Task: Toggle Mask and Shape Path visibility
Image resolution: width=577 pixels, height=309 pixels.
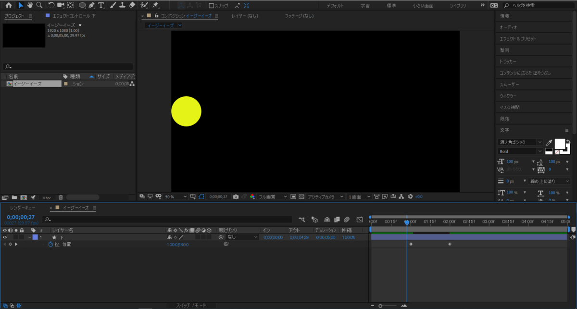Action: point(201,196)
